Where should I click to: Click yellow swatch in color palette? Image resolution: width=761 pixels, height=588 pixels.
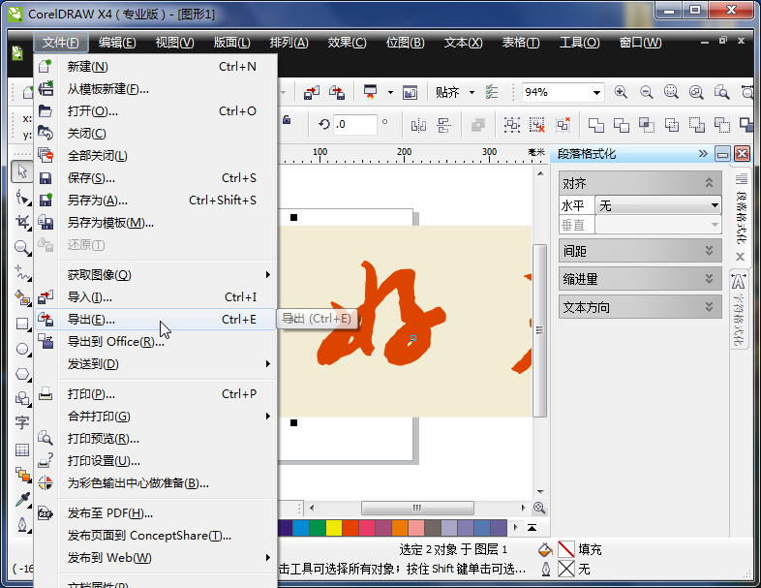click(x=334, y=528)
